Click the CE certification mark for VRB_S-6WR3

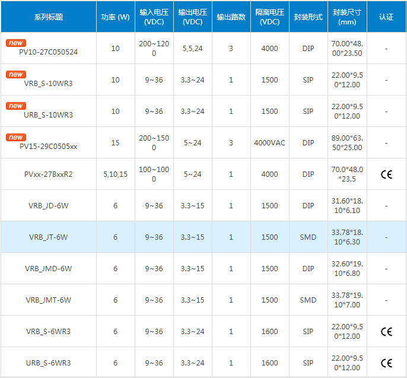(x=386, y=332)
